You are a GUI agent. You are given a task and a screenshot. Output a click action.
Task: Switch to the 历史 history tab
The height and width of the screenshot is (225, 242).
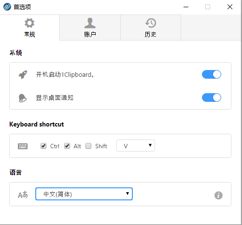coord(151,28)
